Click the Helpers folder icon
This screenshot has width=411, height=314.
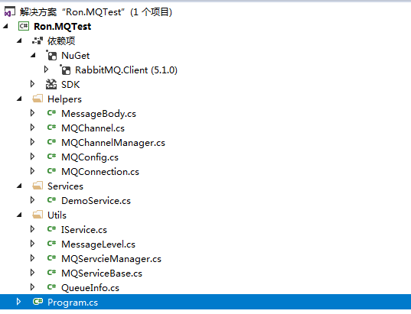(x=38, y=99)
